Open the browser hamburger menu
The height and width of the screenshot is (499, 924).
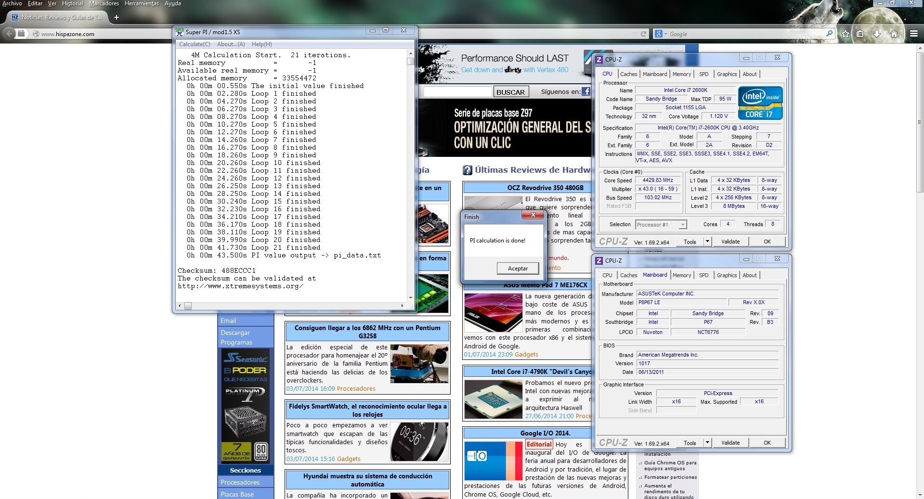(x=913, y=34)
